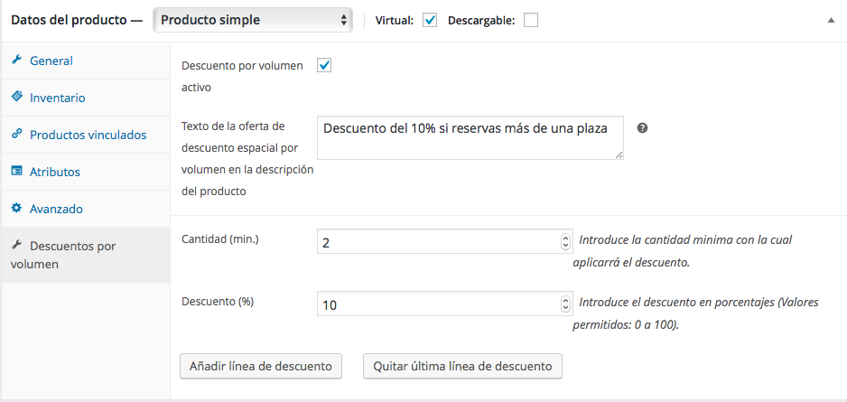Image resolution: width=847 pixels, height=402 pixels.
Task: Click the gear icon beside Avanzado
Action: coord(17,208)
